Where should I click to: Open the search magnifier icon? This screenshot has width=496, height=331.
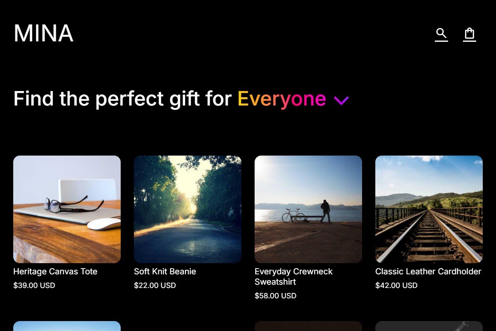click(441, 34)
